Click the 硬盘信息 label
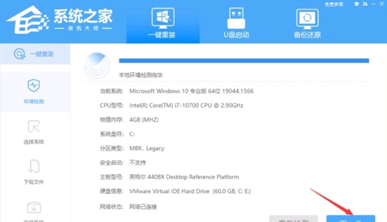 pyautogui.click(x=111, y=191)
